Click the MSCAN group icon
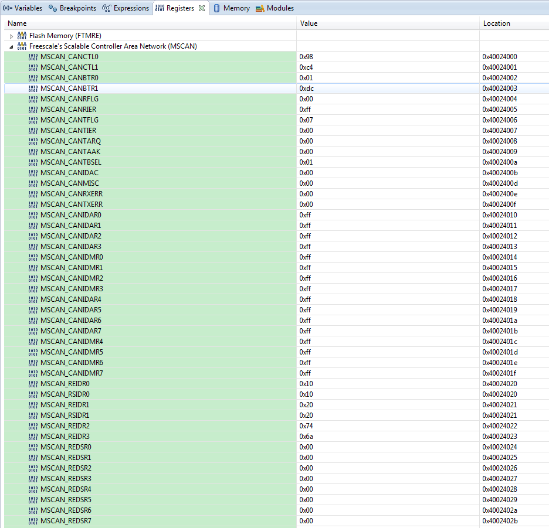Viewport: 549px width, 528px height. click(22, 46)
